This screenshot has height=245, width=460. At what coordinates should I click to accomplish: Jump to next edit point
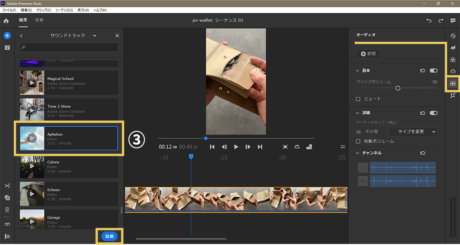coord(260,147)
